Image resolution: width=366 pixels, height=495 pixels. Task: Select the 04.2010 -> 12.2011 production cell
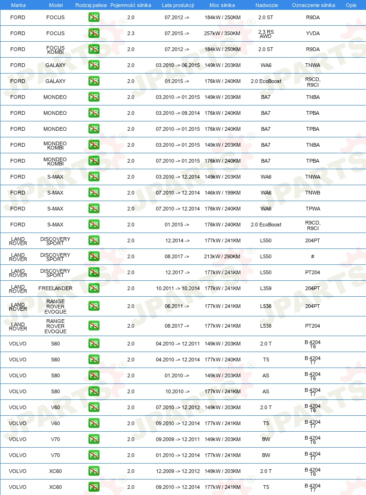[178, 344]
